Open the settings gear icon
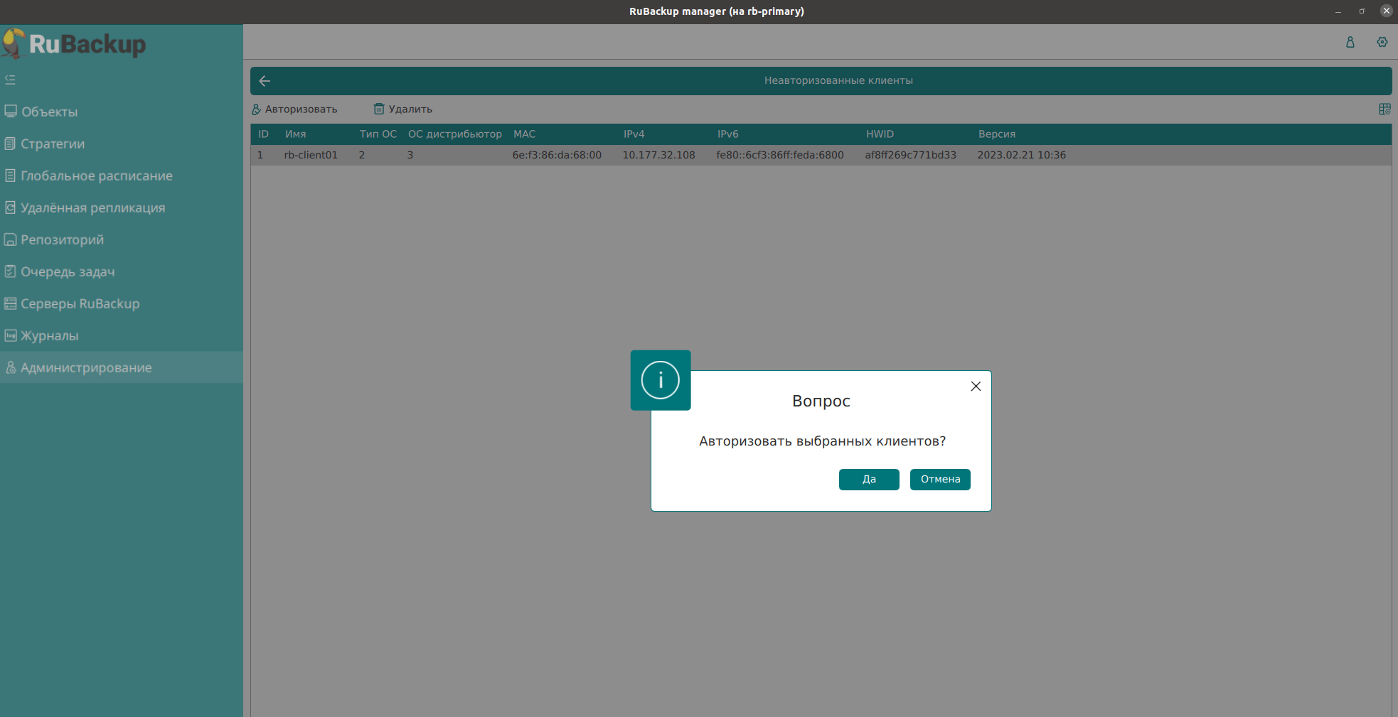This screenshot has width=1398, height=717. pos(1382,42)
